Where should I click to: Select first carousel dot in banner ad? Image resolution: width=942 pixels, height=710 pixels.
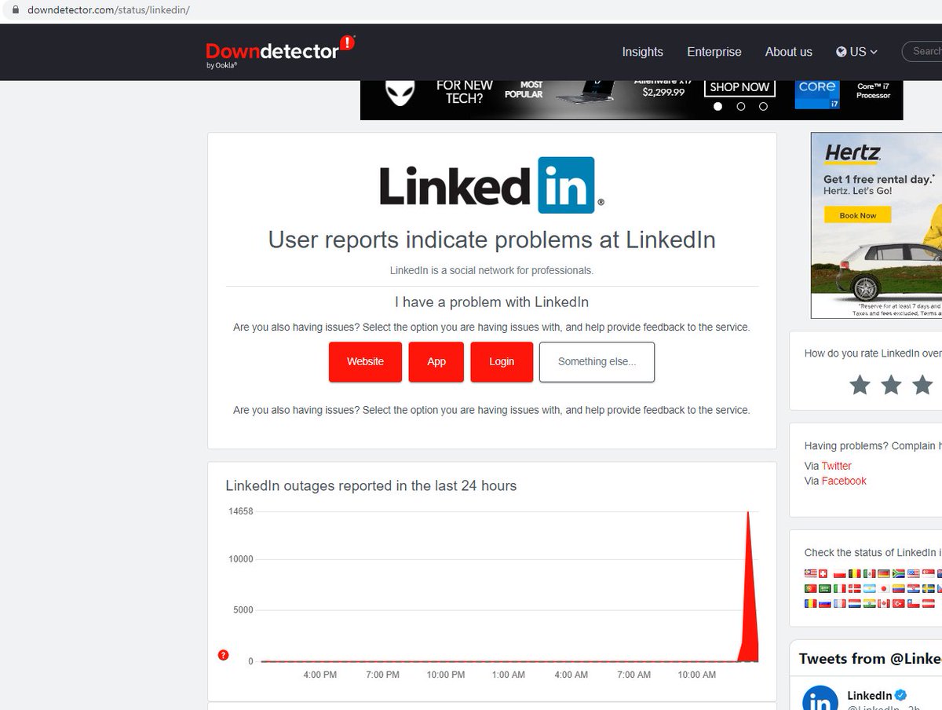717,106
